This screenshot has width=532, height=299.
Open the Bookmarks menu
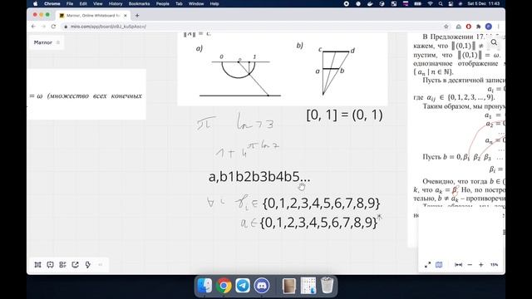pos(139,3)
